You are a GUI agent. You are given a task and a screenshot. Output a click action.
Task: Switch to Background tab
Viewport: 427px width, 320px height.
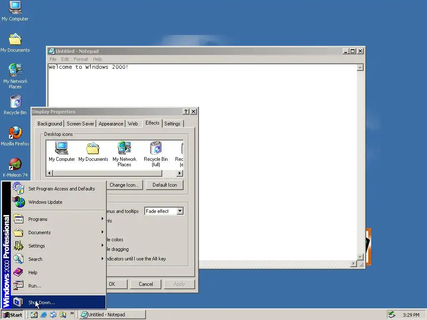click(x=50, y=123)
